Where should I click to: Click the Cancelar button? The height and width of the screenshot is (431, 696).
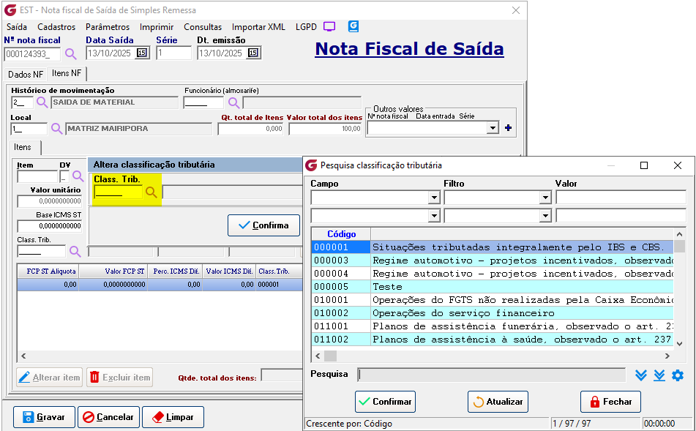click(x=109, y=417)
